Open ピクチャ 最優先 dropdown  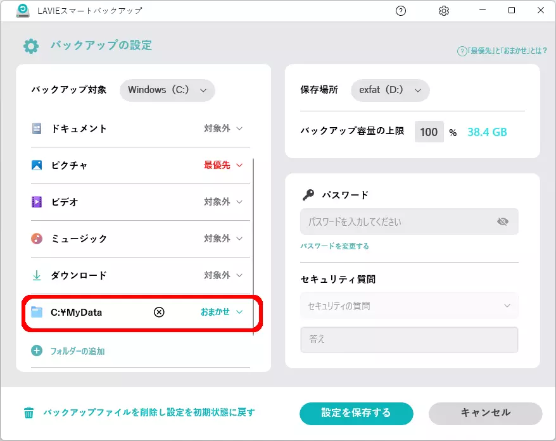coord(223,165)
